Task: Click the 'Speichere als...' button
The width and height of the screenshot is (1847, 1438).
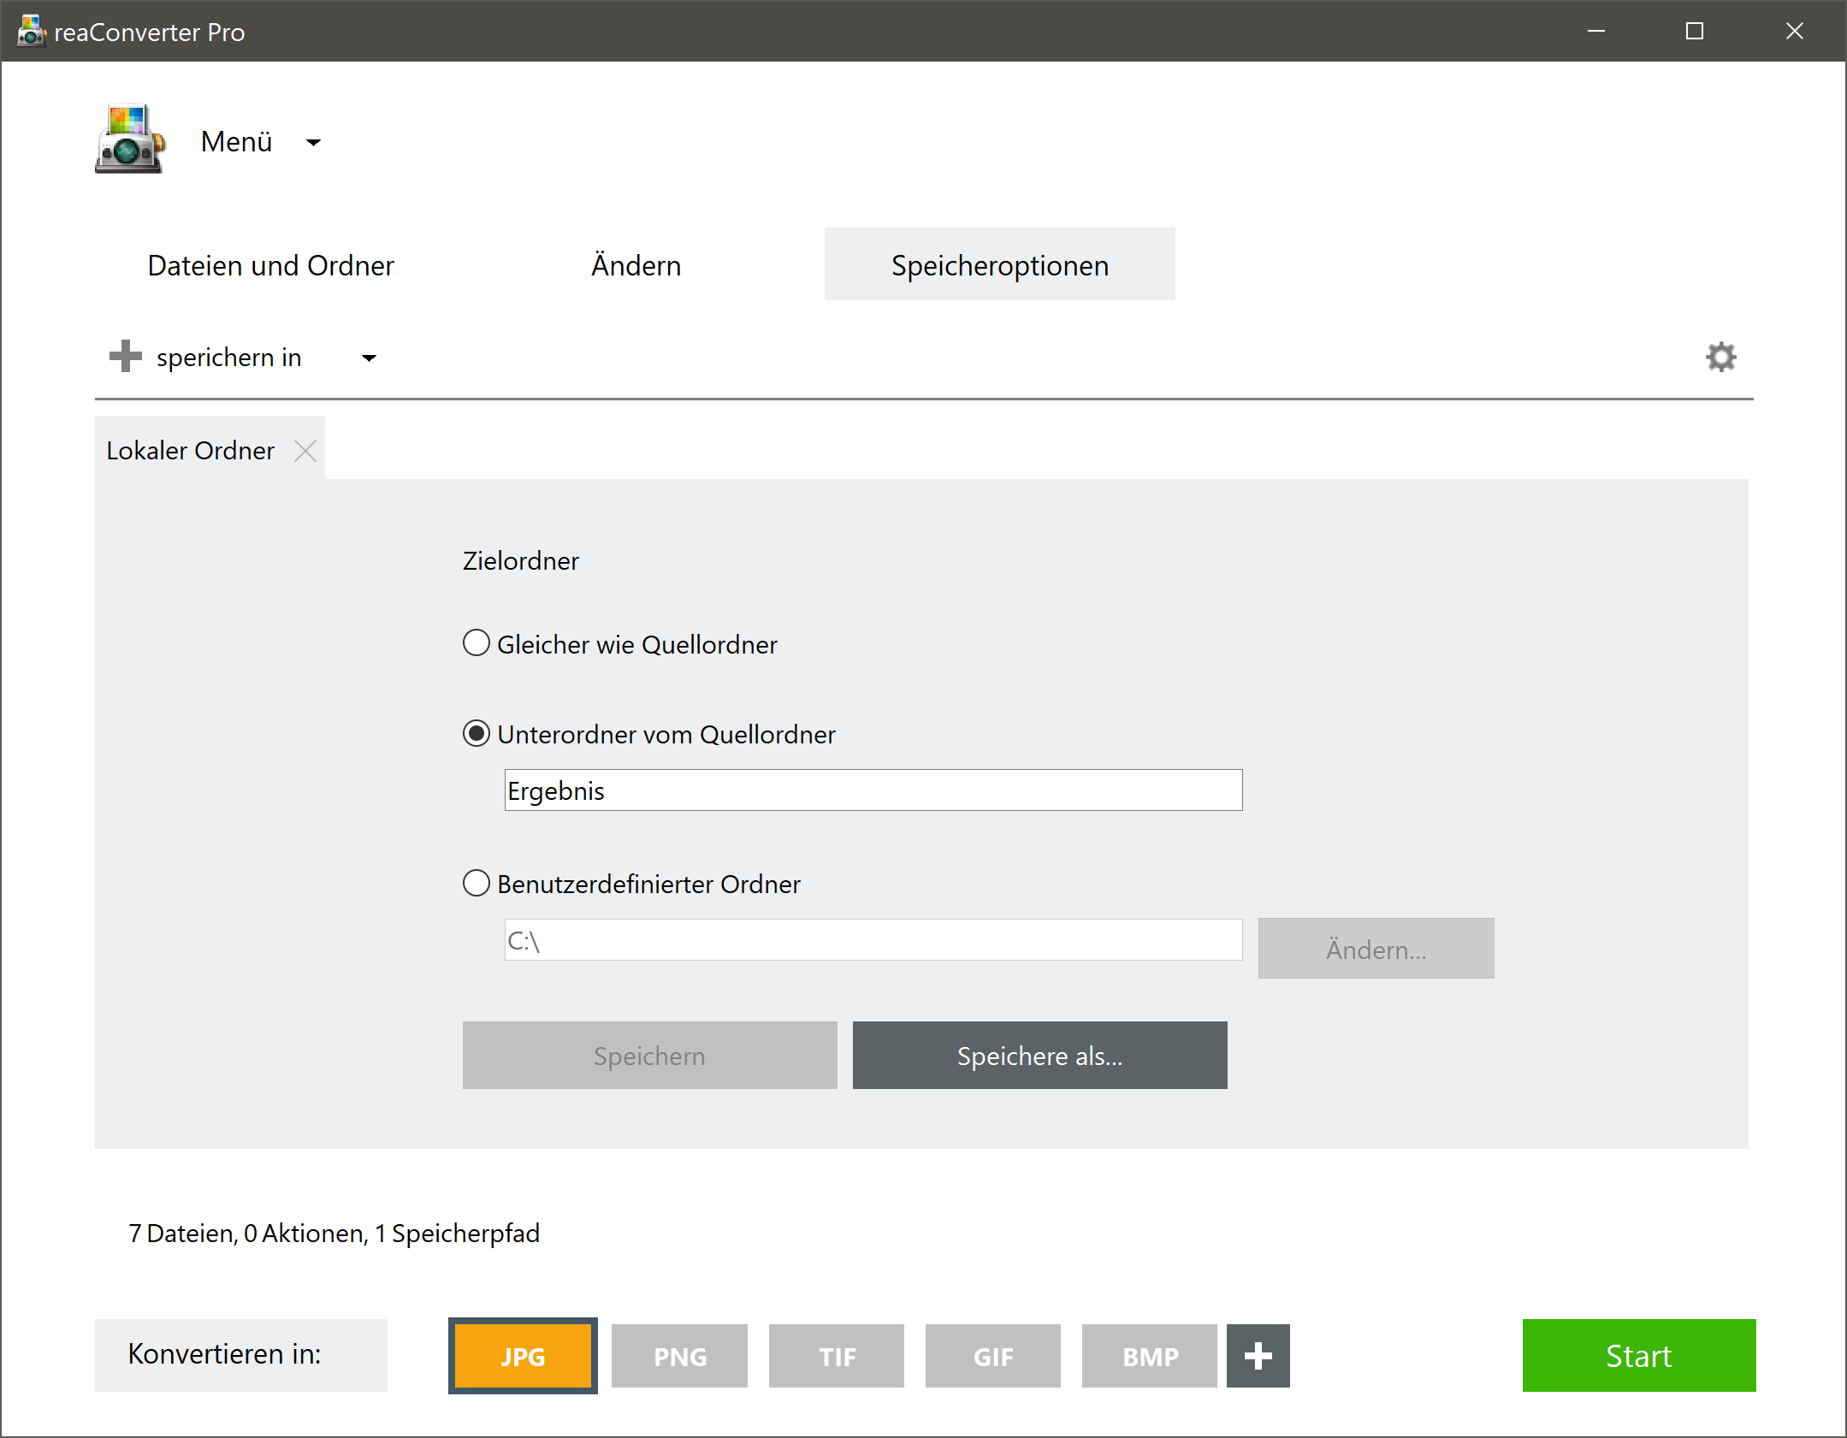Action: [x=1040, y=1056]
